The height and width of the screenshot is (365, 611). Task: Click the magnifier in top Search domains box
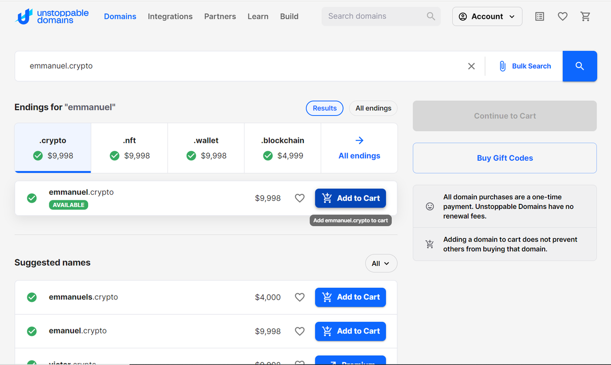(x=431, y=16)
